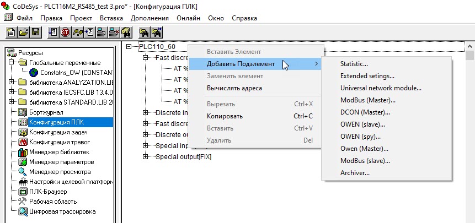Viewport: 475px width, 223px height.
Task: Choose ModBus (Master)... from submenu
Action: [x=367, y=100]
